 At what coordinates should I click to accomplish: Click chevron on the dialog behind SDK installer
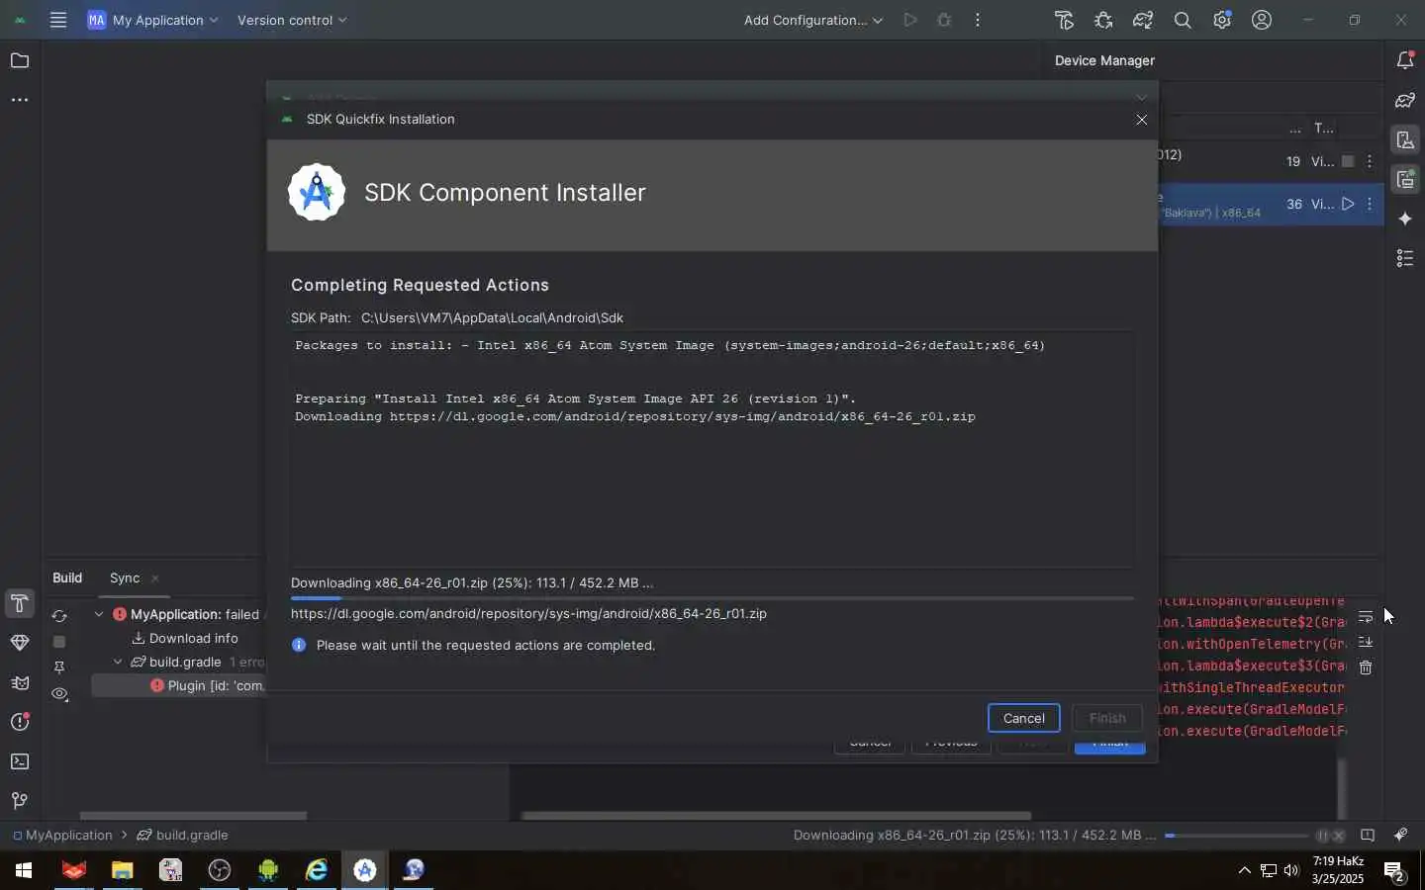point(1142,97)
